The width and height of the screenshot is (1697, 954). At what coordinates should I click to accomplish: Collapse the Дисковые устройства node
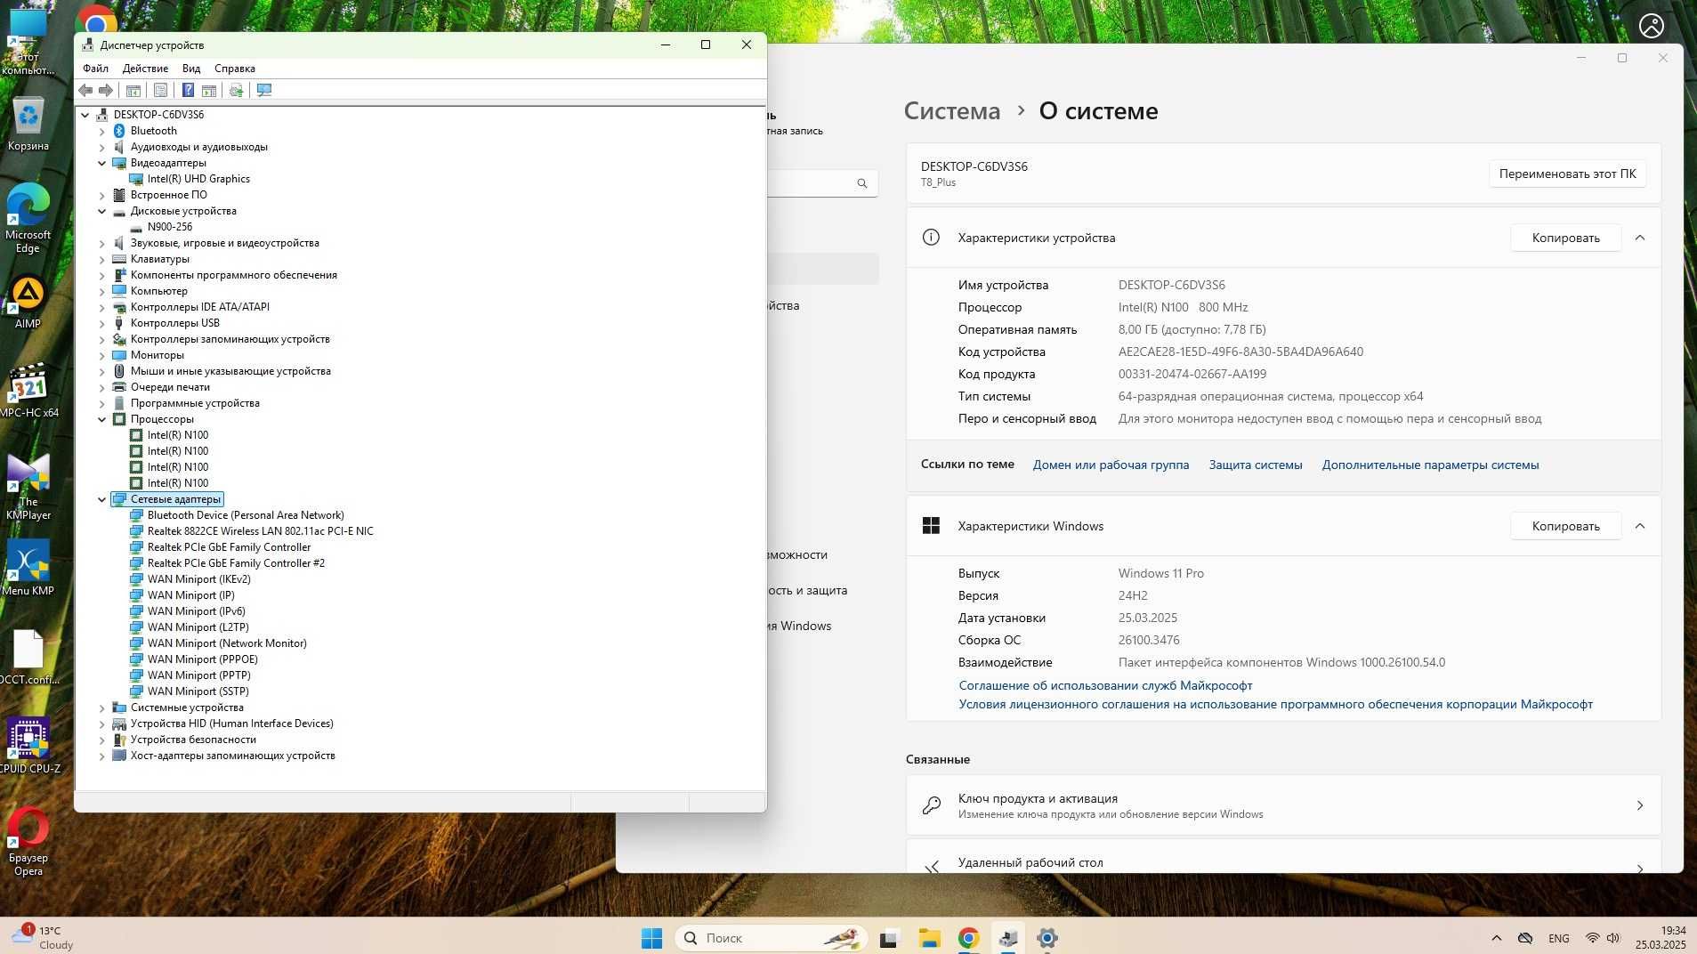101,211
